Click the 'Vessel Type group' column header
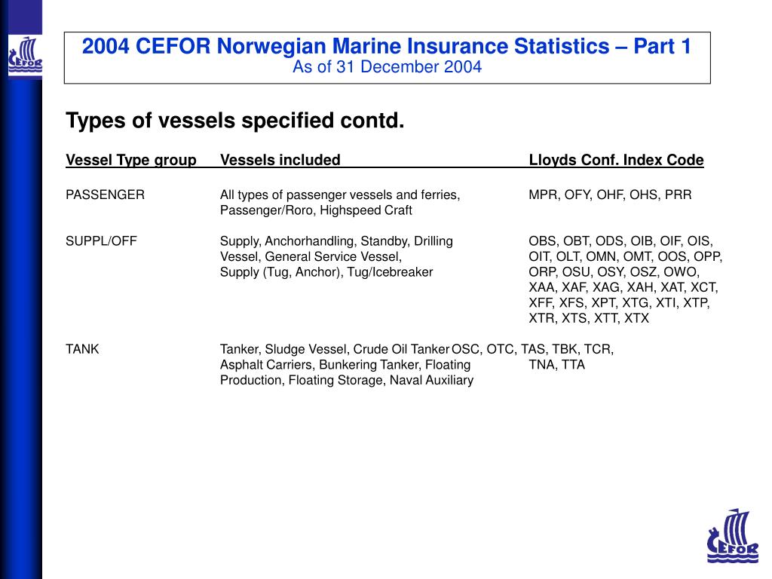This screenshot has height=579, width=772. pyautogui.click(x=131, y=160)
